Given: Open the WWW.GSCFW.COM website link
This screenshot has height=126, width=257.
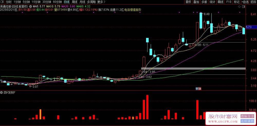Looking at the screenshot, I should click(x=223, y=122).
